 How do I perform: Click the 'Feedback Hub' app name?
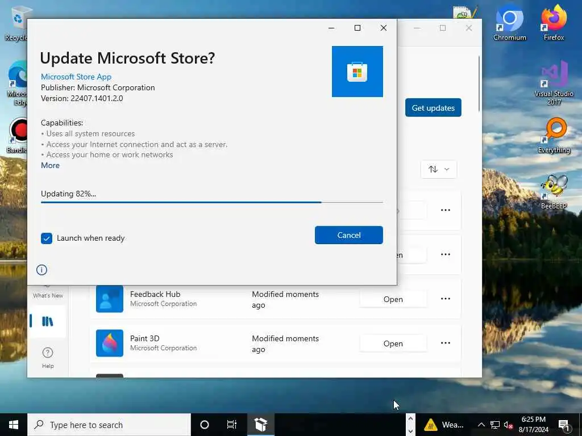[x=155, y=294]
